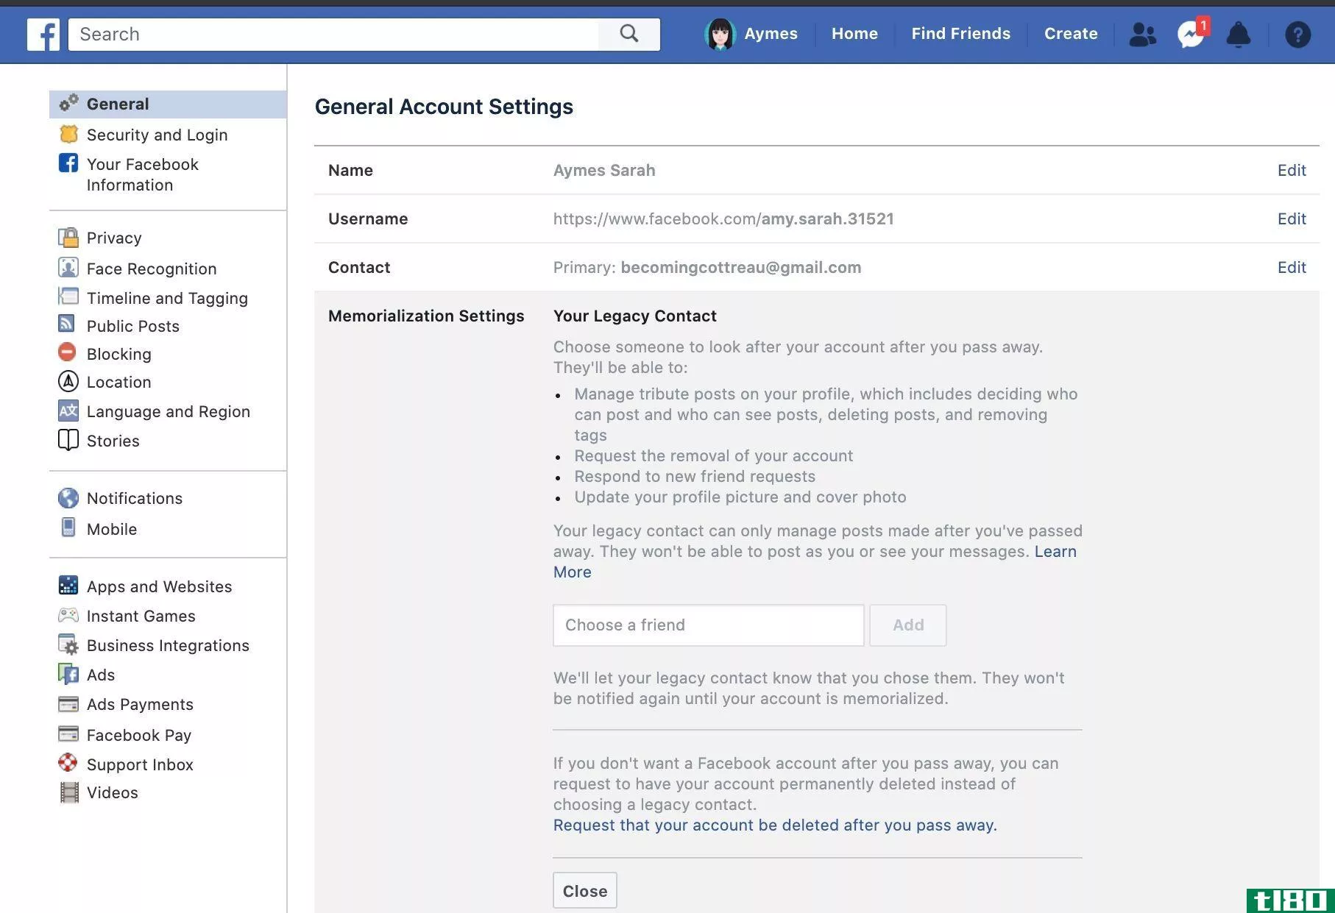Open Timeline and Tagging settings
1335x913 pixels.
pos(167,298)
